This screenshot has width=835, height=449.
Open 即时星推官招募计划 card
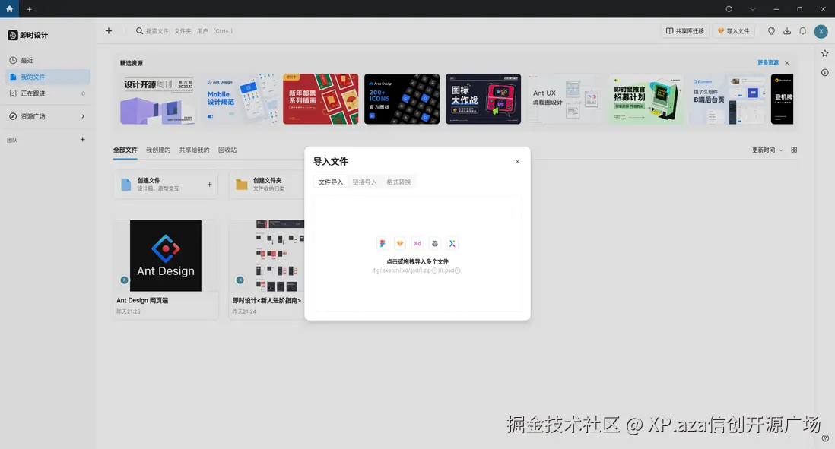click(x=646, y=99)
